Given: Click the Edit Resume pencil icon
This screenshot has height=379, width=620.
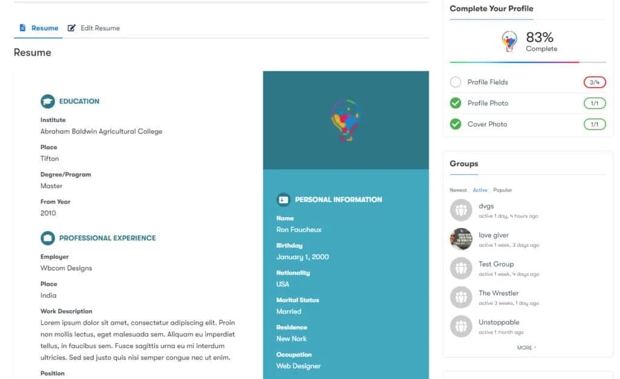Looking at the screenshot, I should click(x=71, y=28).
